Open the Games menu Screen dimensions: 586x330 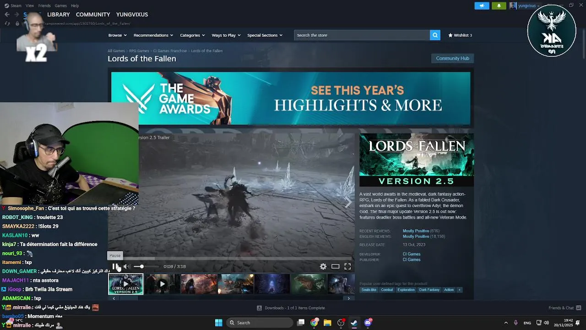60,5
